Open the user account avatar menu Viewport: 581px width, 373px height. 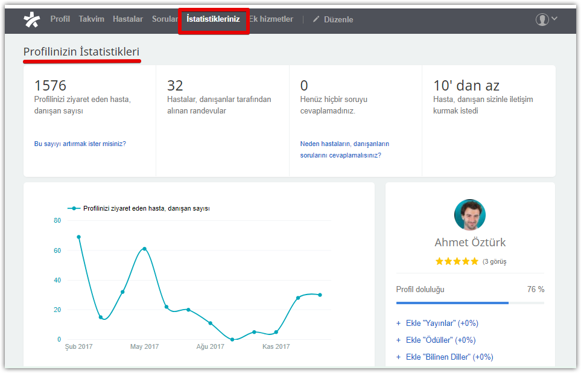click(542, 19)
